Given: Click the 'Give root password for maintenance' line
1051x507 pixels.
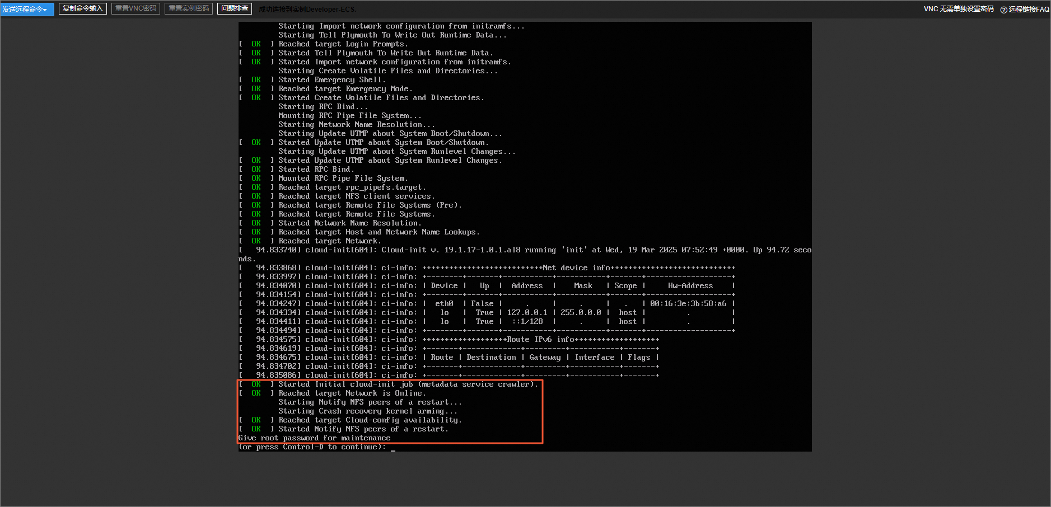Looking at the screenshot, I should [x=315, y=438].
